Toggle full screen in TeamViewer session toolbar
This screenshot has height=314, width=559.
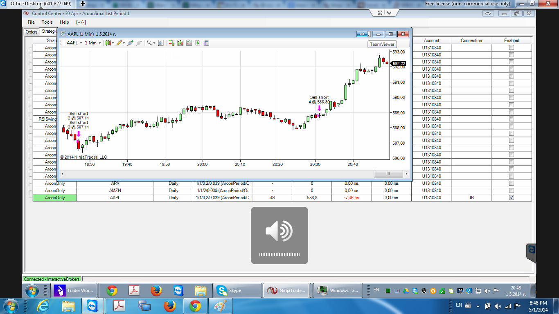tap(380, 13)
